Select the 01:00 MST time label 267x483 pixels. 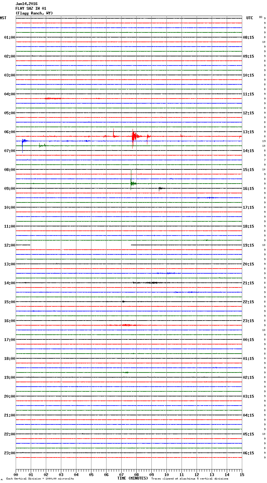point(10,37)
